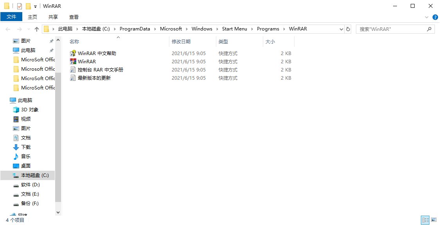The width and height of the screenshot is (440, 225).
Task: Sort files by 修改日期 column
Action: tap(181, 41)
